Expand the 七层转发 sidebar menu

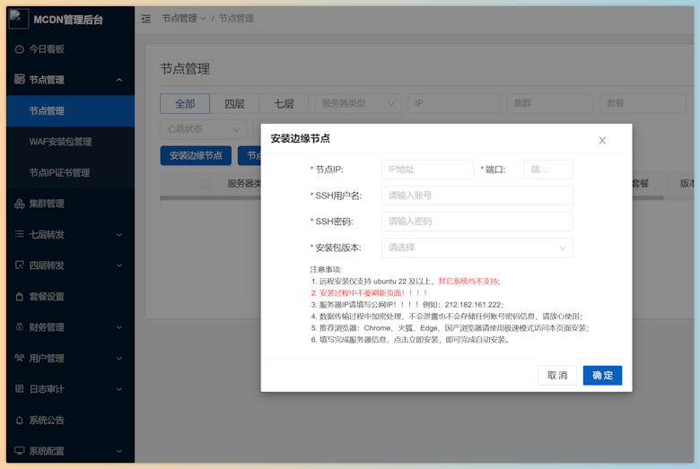70,235
